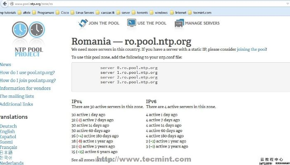Switch language to Français
This screenshot has height=165, width=290.
click(9, 147)
